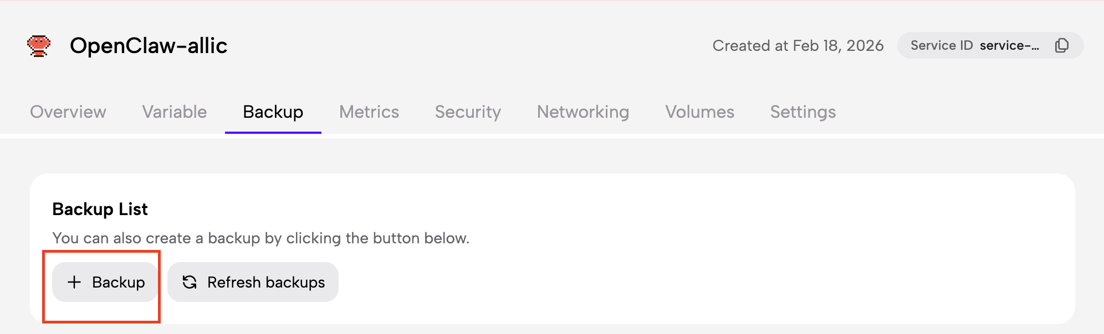Select the truncated service- ID value
The width and height of the screenshot is (1104, 334).
[1009, 45]
